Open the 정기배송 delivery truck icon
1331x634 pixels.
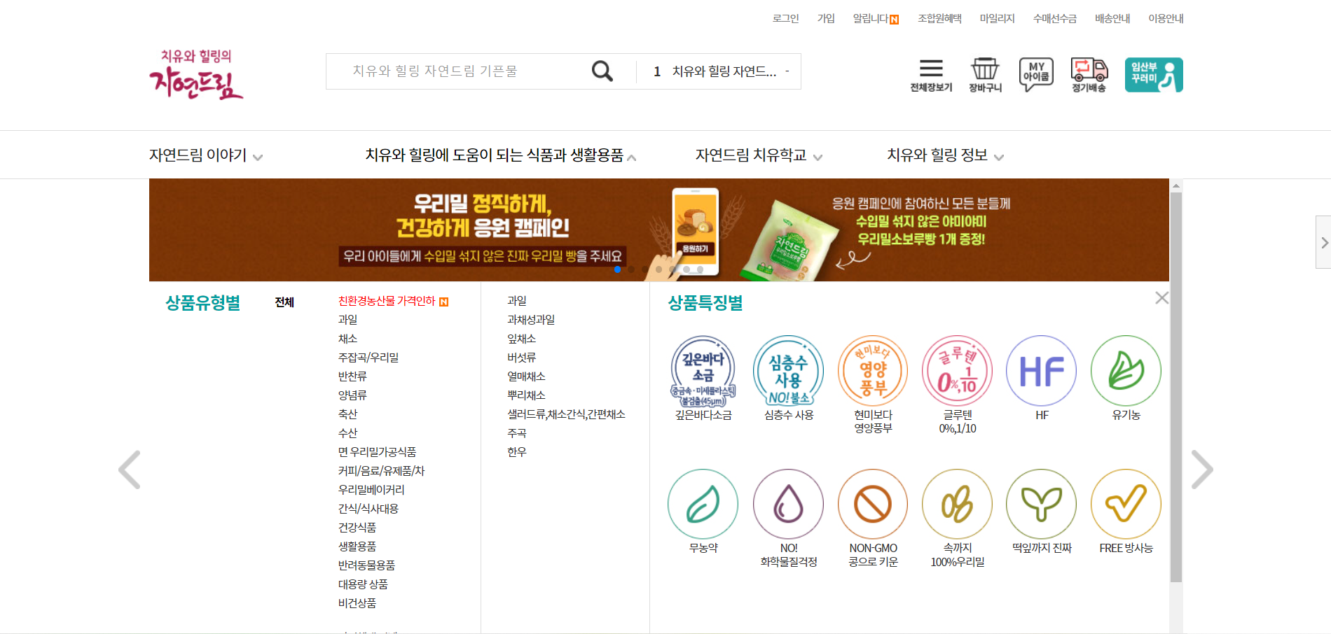[1089, 75]
